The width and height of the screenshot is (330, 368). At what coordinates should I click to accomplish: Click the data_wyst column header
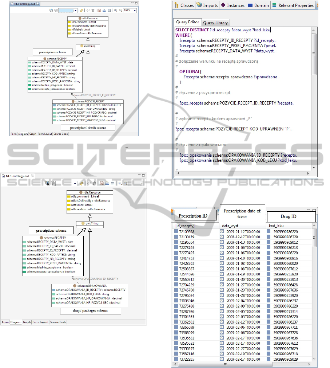[x=230, y=226]
